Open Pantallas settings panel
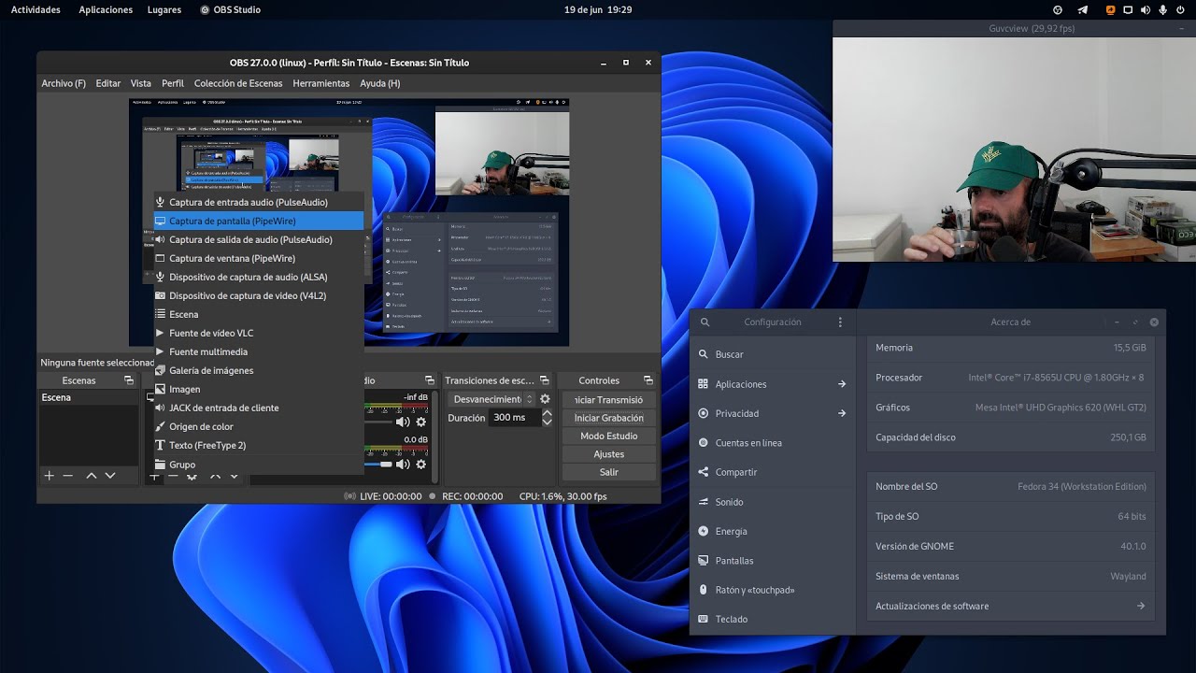The image size is (1196, 673). 773,561
